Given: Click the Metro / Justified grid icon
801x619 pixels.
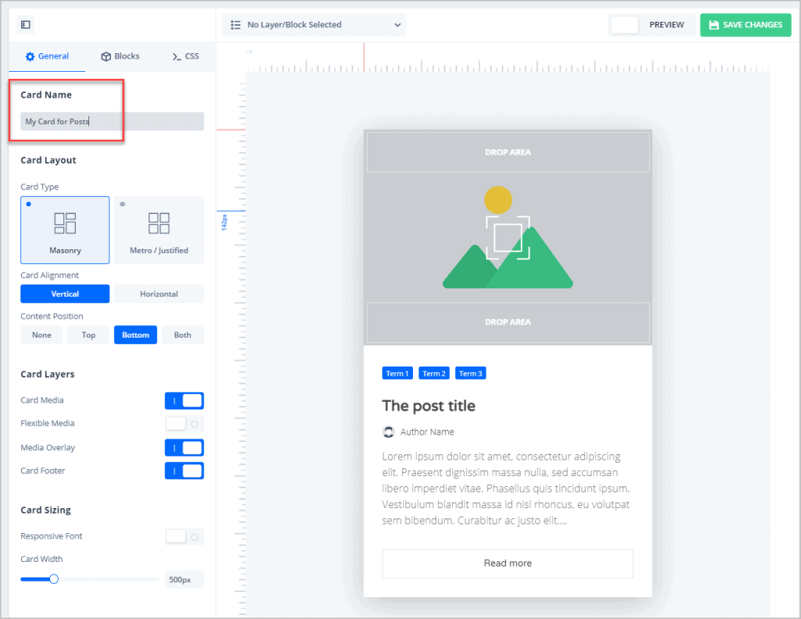Looking at the screenshot, I should click(x=159, y=223).
